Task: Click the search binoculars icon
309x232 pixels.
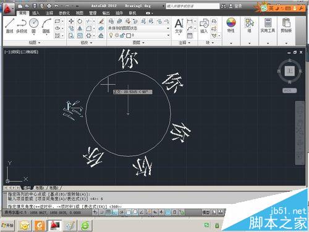Action: pos(224,6)
